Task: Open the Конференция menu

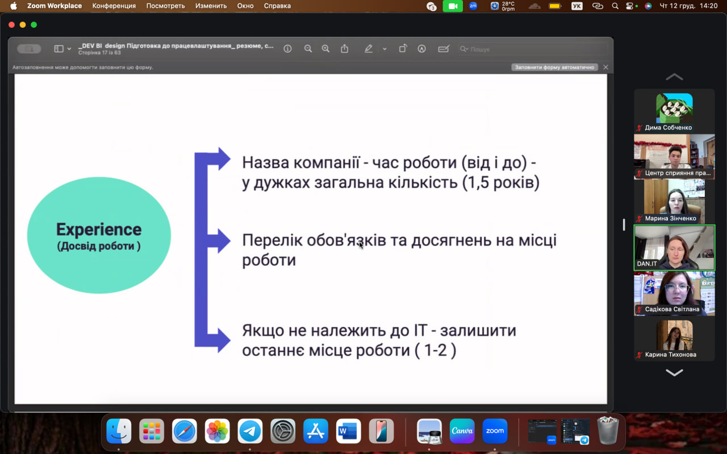Action: click(114, 6)
